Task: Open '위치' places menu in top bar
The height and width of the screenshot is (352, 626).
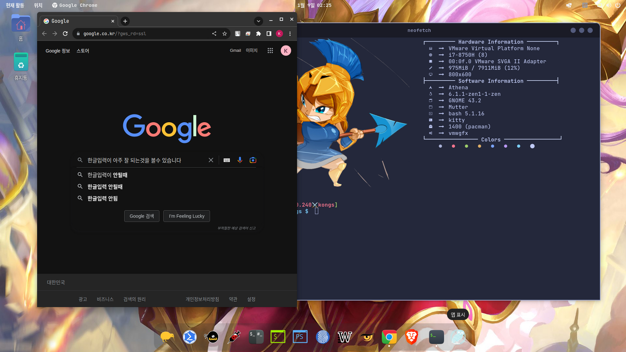Action: tap(38, 5)
